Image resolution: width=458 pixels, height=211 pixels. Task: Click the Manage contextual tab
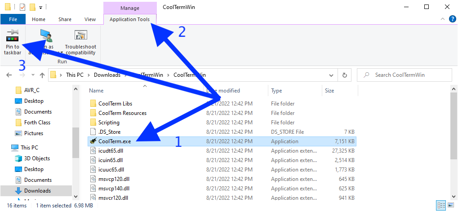click(x=130, y=8)
